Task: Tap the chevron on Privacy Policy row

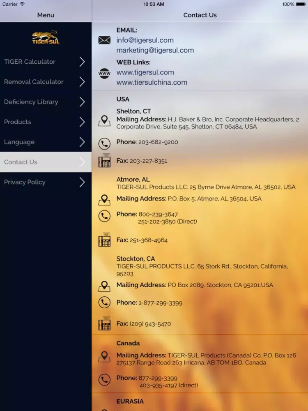Action: [x=82, y=182]
